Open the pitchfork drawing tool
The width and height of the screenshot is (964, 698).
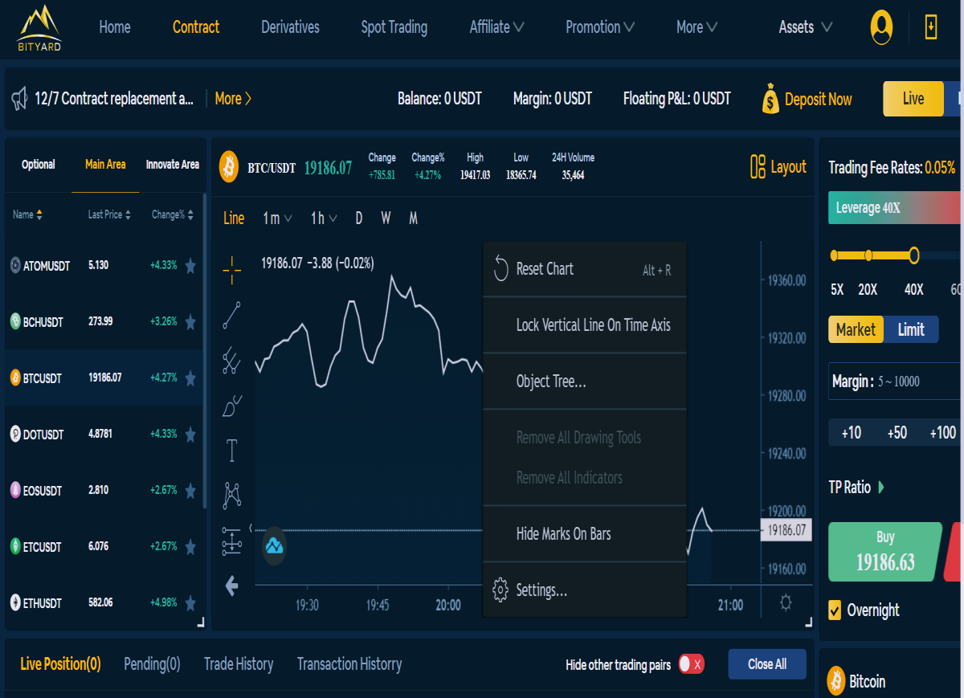pyautogui.click(x=231, y=361)
